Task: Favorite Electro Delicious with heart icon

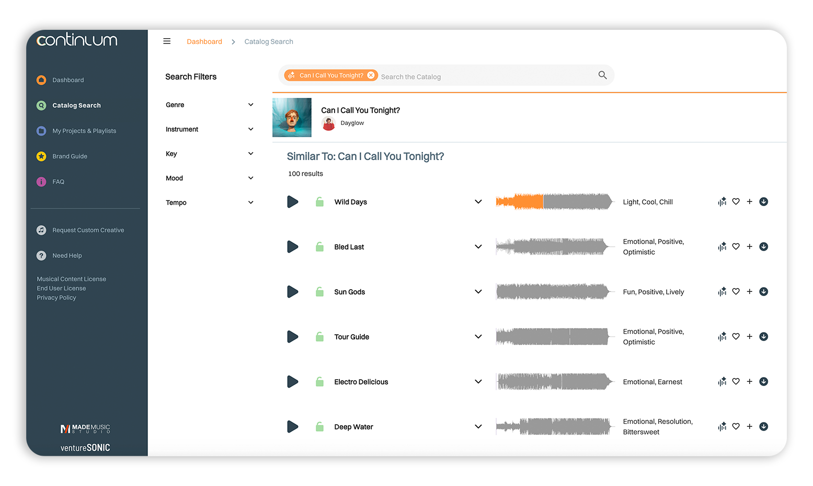Action: 736,382
